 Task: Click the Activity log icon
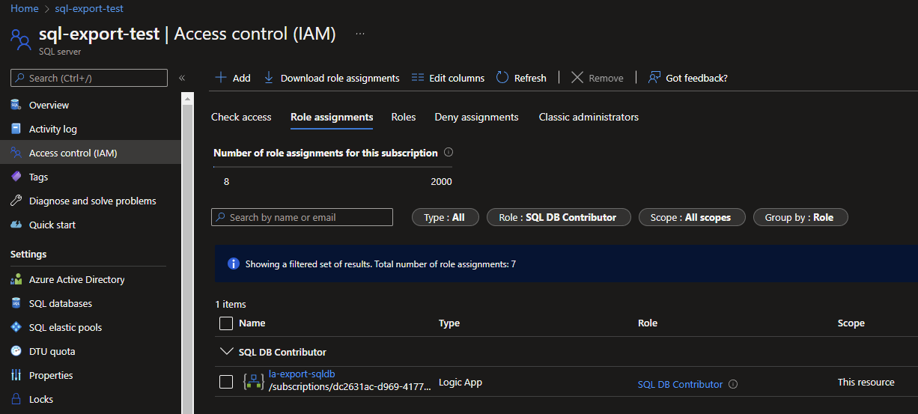pyautogui.click(x=16, y=129)
